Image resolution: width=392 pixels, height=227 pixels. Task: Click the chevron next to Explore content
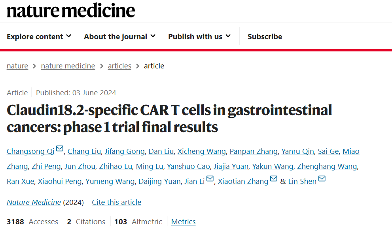pyautogui.click(x=69, y=36)
